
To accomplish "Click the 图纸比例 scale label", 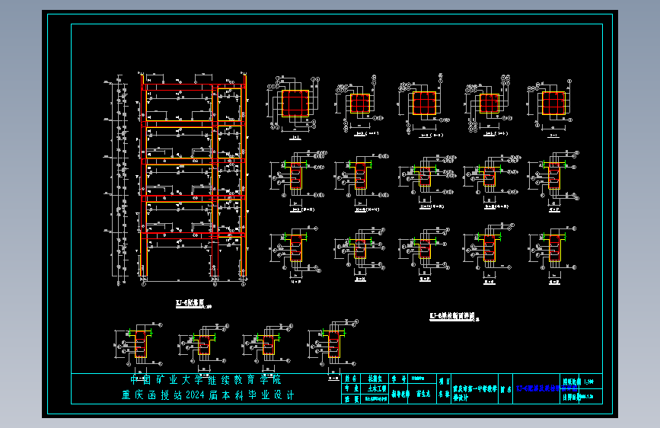I will tap(572, 382).
